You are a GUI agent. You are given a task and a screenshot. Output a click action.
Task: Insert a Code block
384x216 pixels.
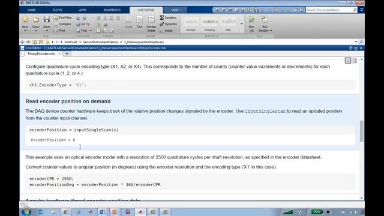[128, 22]
